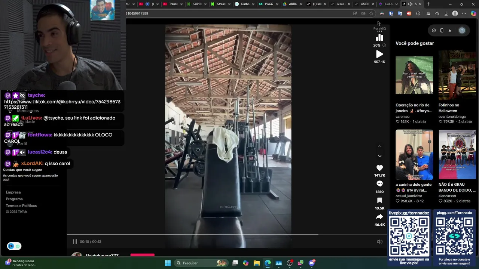Open author link ocasal_kamivitor
Image resolution: width=479 pixels, height=269 pixels.
(409, 196)
